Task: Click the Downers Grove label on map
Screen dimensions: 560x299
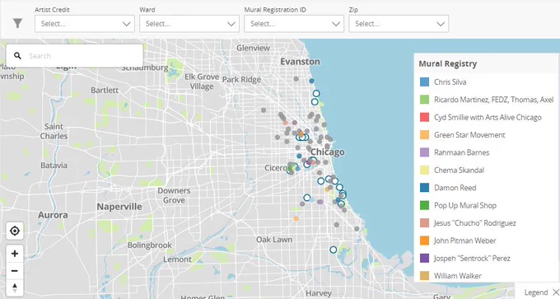Action: 174,195
